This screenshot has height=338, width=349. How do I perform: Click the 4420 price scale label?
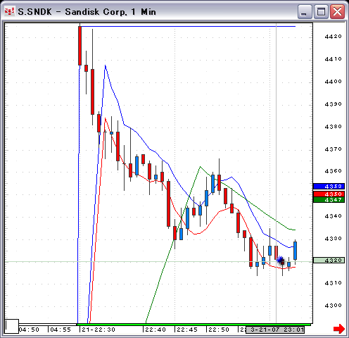[333, 37]
